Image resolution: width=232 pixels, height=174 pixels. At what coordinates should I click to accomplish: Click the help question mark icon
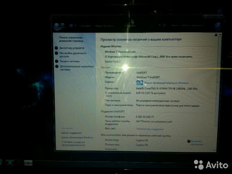coord(217,26)
